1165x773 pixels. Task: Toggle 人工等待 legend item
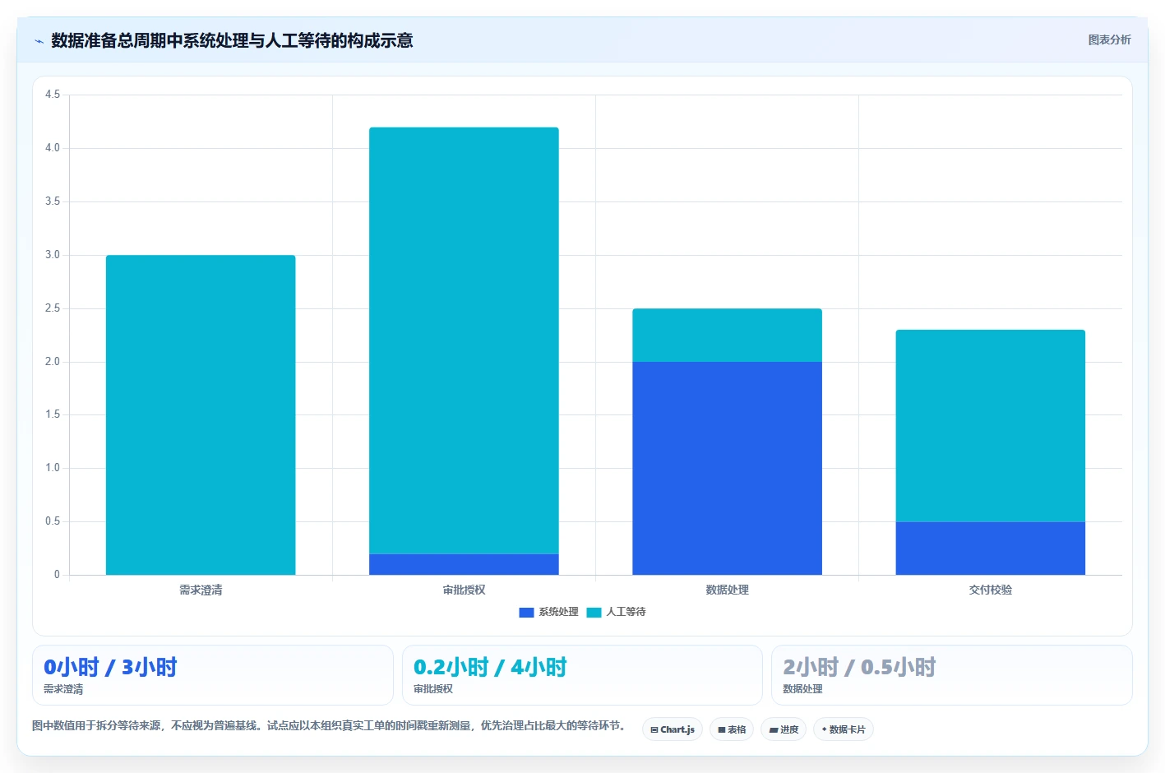coord(616,612)
